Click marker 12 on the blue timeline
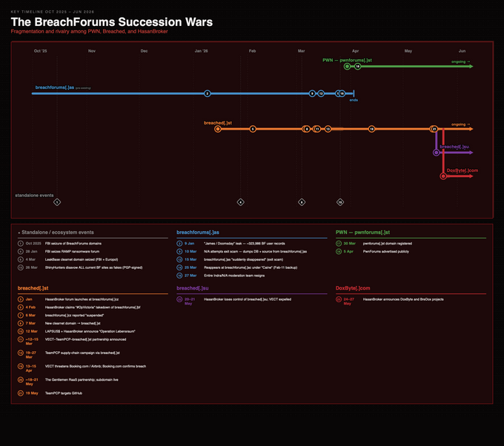This screenshot has width=504, height=446. (321, 93)
